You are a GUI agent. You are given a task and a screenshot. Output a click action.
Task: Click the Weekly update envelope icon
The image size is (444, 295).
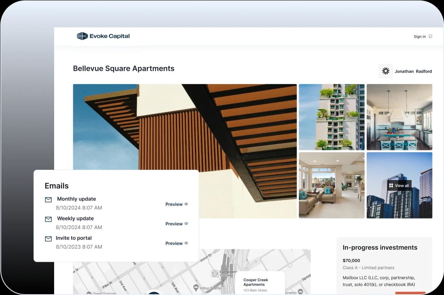(x=48, y=219)
